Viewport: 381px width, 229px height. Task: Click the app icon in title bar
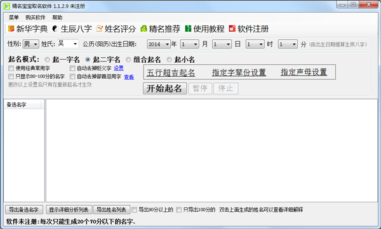6,6
